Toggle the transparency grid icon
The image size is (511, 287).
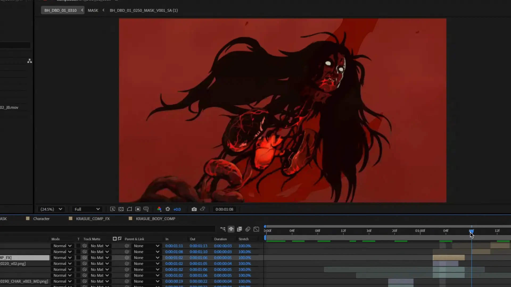pos(121,209)
